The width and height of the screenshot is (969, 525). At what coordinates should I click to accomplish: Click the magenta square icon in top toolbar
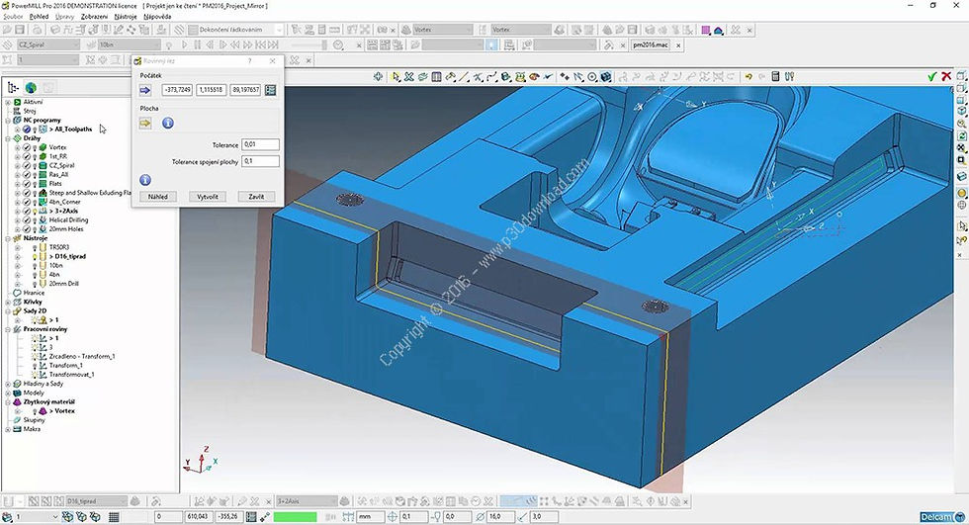pyautogui.click(x=705, y=30)
